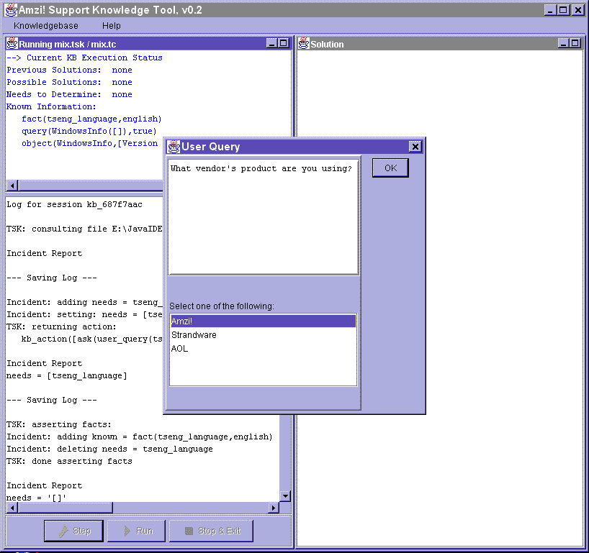Click the 'Possible Solutions: none' line
Image resolution: width=589 pixels, height=553 pixels.
click(70, 82)
